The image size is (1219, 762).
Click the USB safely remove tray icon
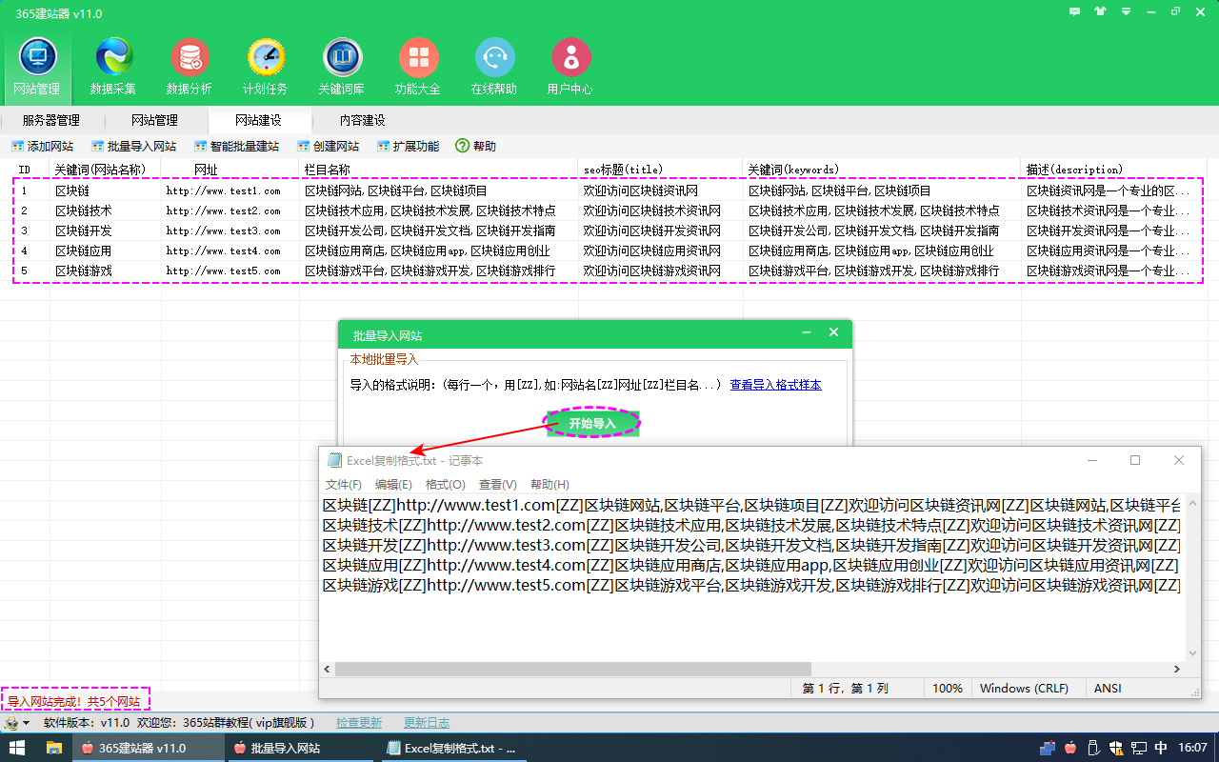click(1094, 748)
